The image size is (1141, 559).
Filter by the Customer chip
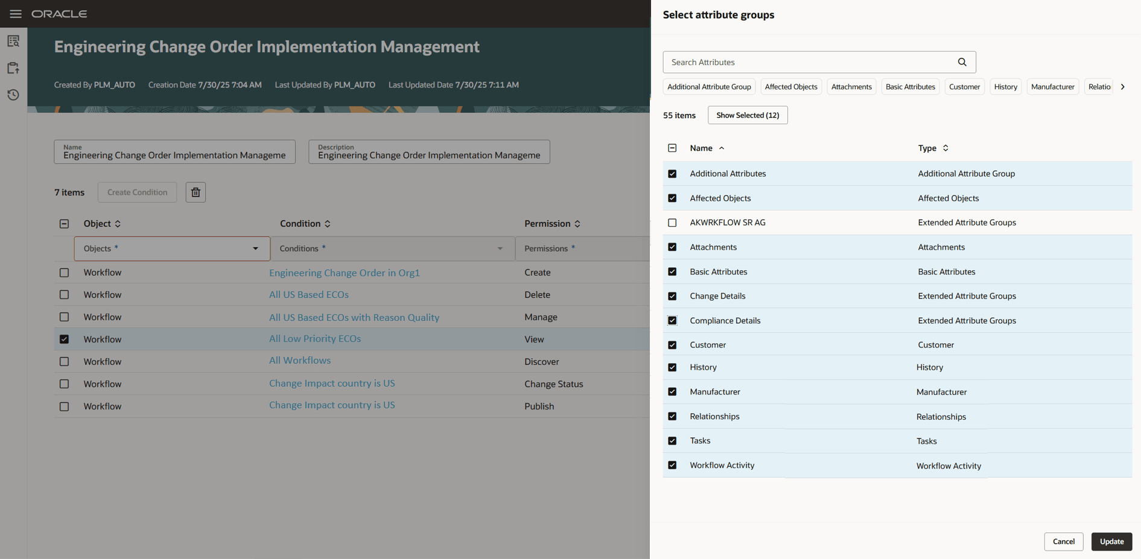[x=964, y=86]
